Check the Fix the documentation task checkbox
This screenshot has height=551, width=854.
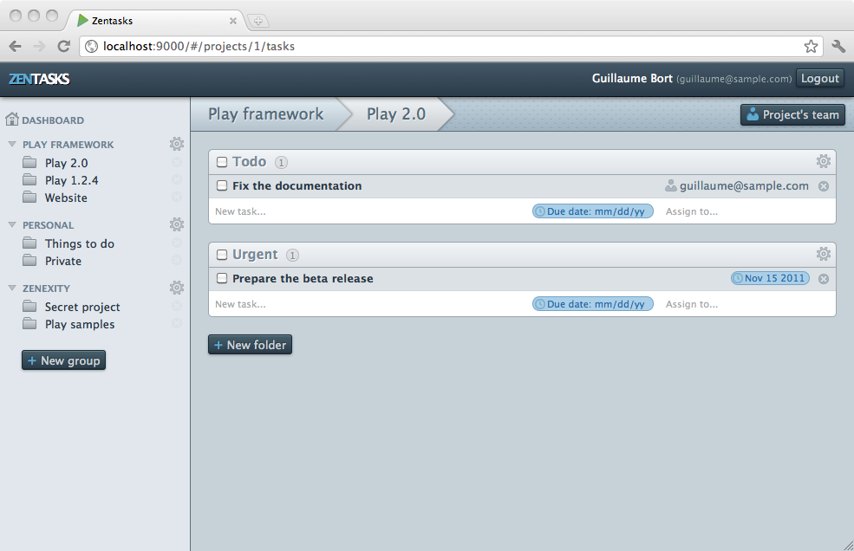coord(222,185)
